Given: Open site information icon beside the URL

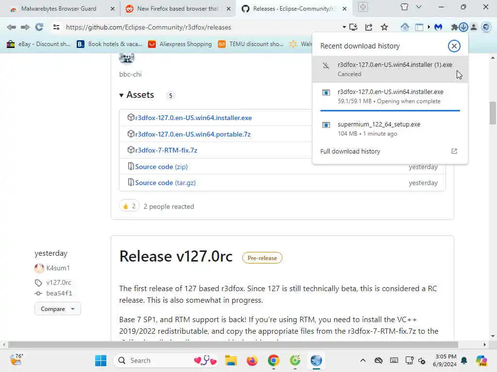Looking at the screenshot, I should (56, 27).
